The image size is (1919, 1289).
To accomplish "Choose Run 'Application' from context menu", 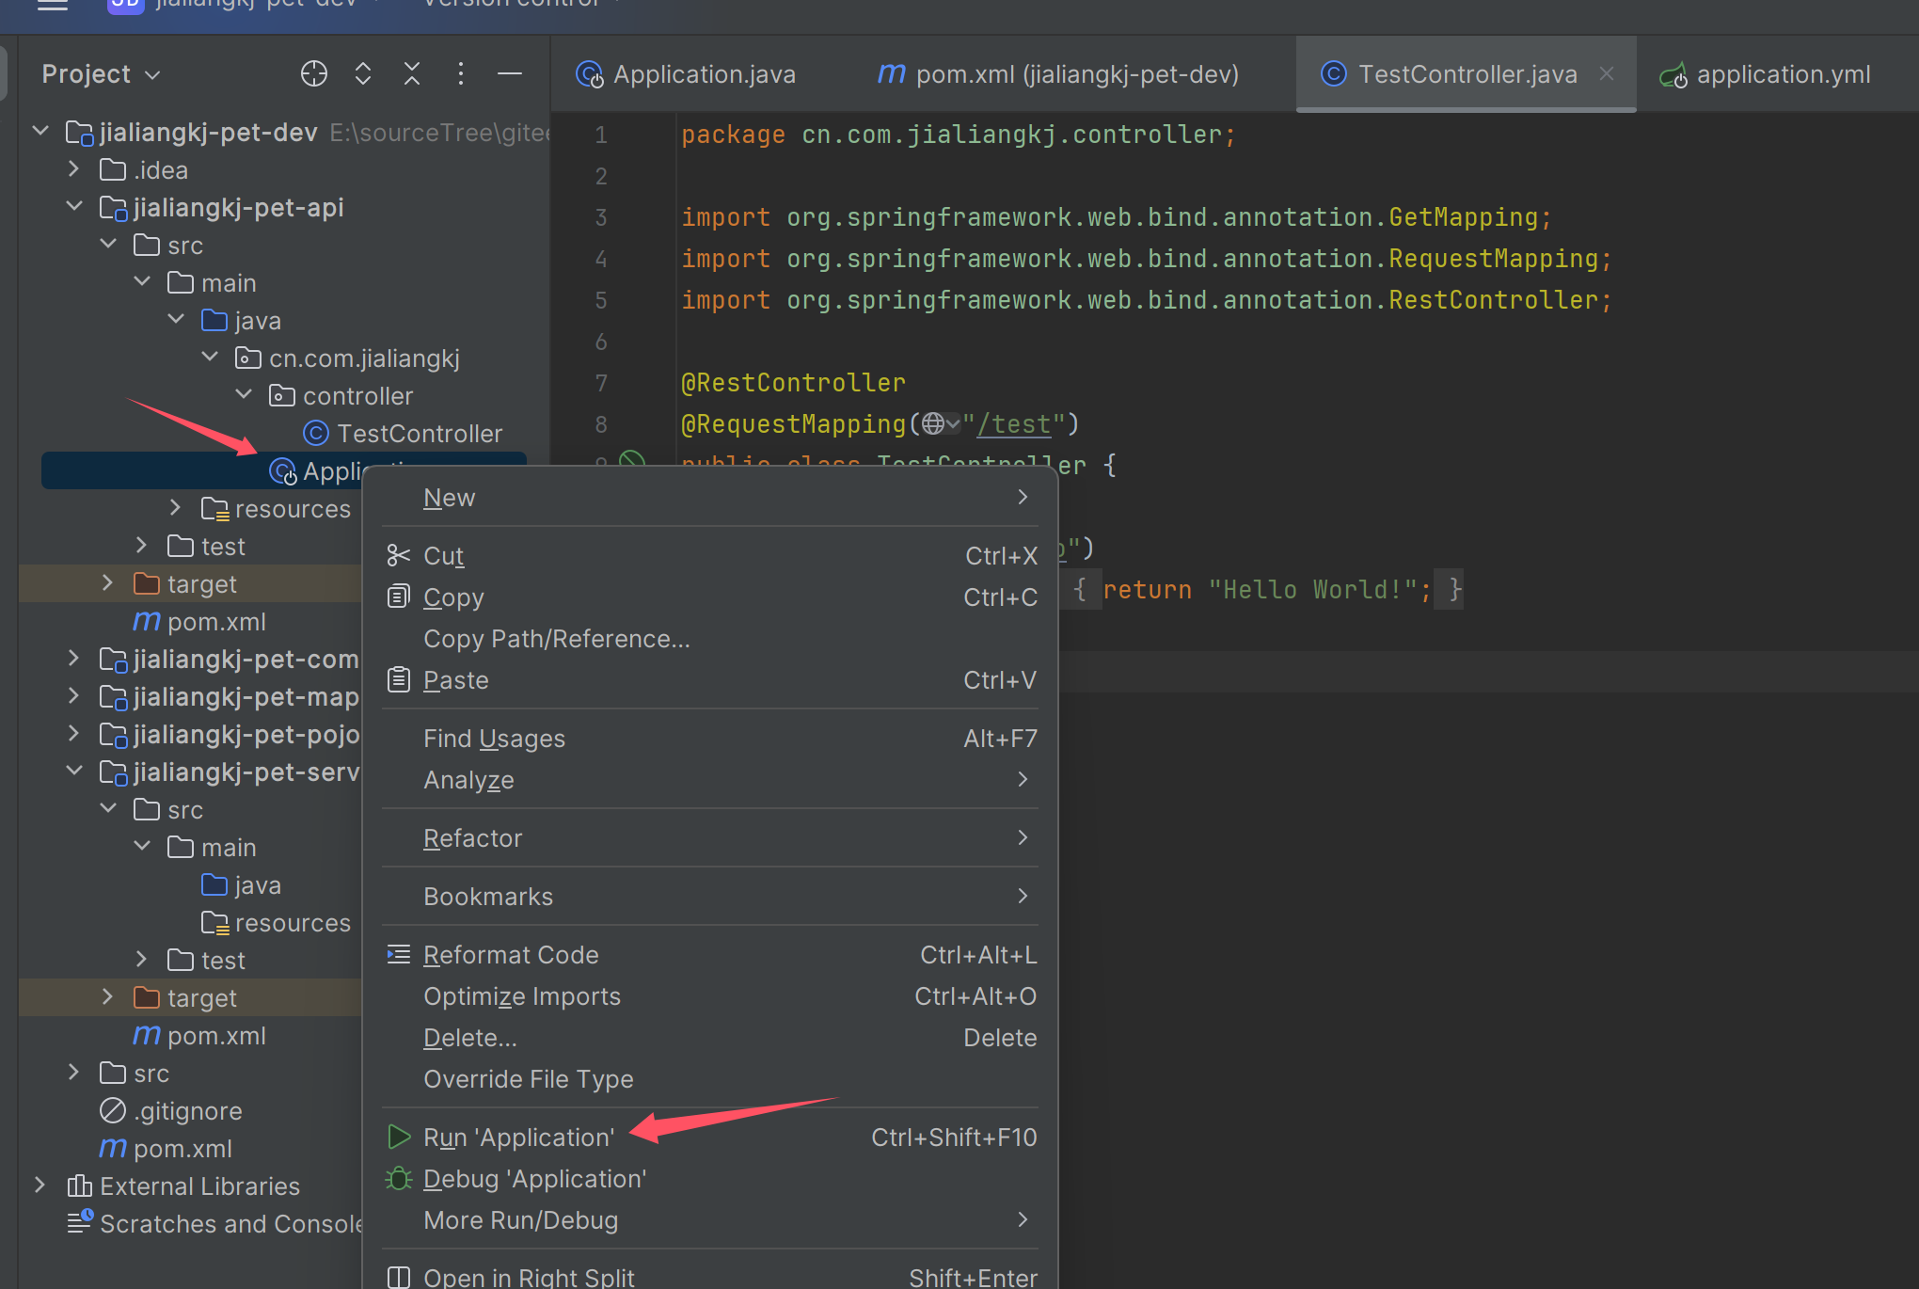I will (x=711, y=1137).
